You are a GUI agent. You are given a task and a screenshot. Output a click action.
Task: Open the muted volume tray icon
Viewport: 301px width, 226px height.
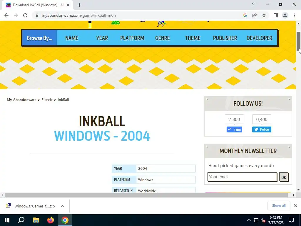[263, 220]
